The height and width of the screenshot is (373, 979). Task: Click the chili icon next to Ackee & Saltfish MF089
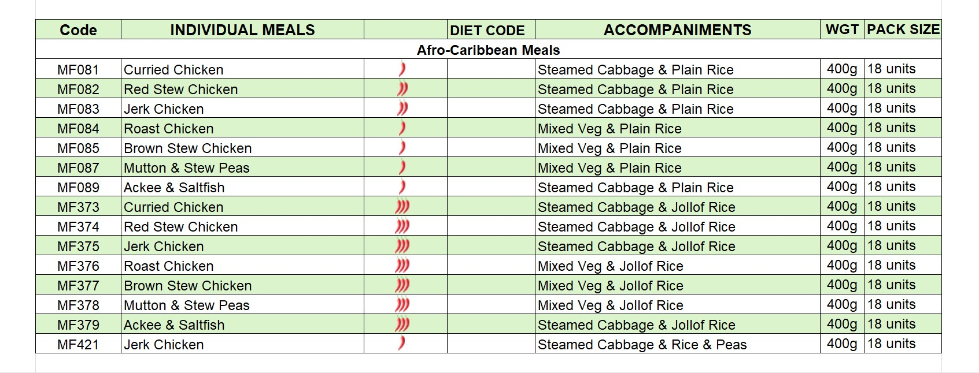click(x=402, y=187)
